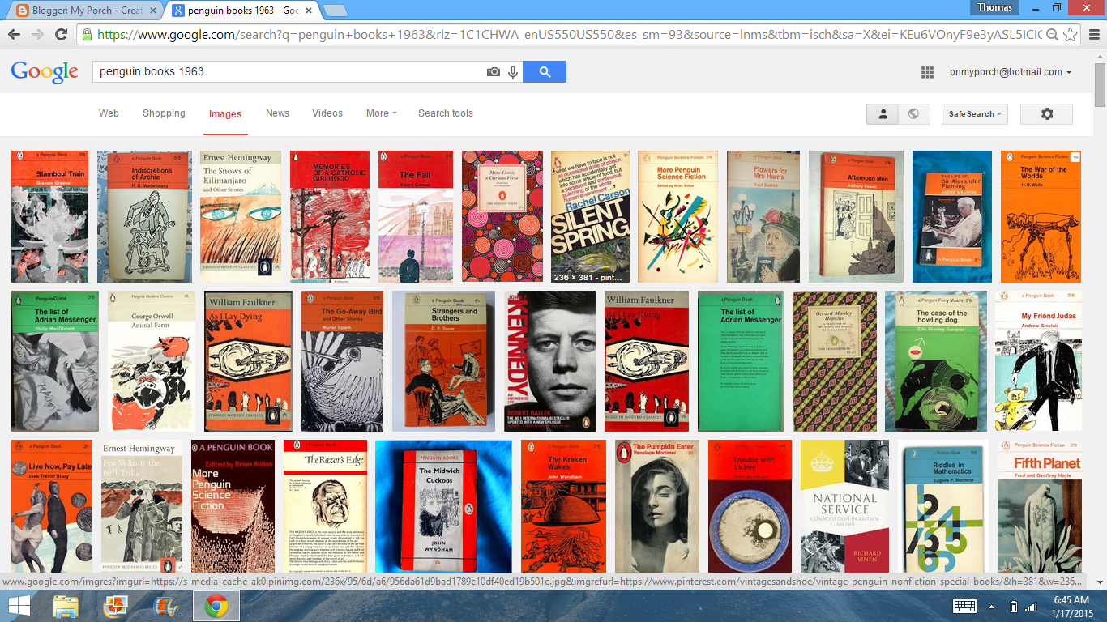Click the microphone voice search icon
The height and width of the screenshot is (622, 1107).
coord(512,72)
